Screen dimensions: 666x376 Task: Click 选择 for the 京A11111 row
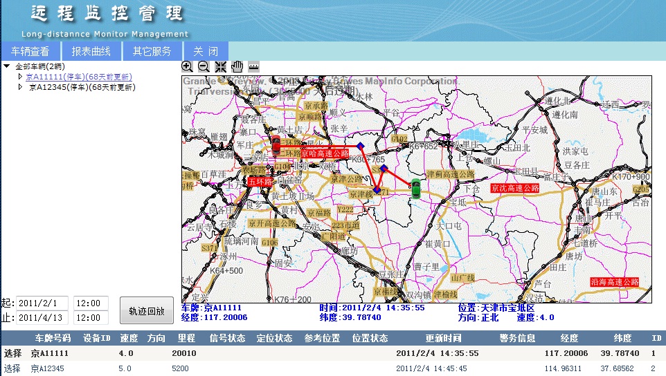coord(12,353)
